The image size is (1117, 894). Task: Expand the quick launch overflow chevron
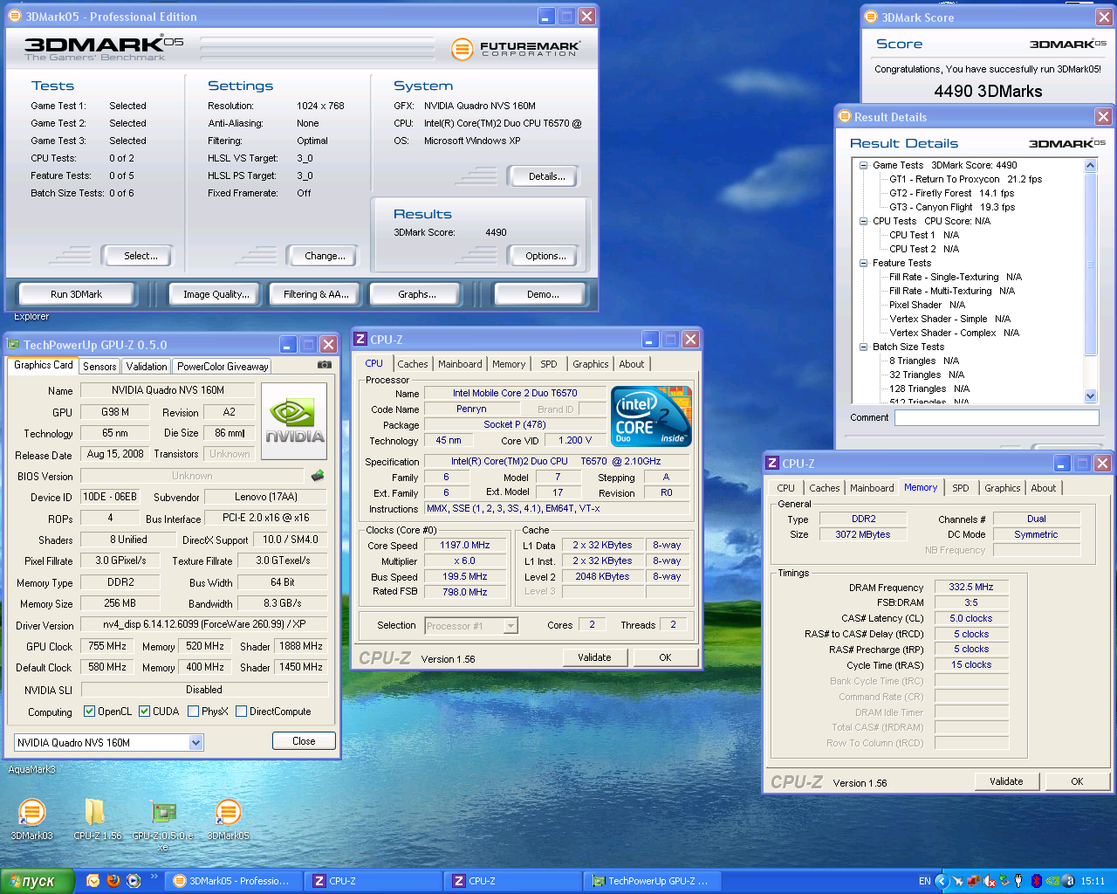(x=154, y=877)
